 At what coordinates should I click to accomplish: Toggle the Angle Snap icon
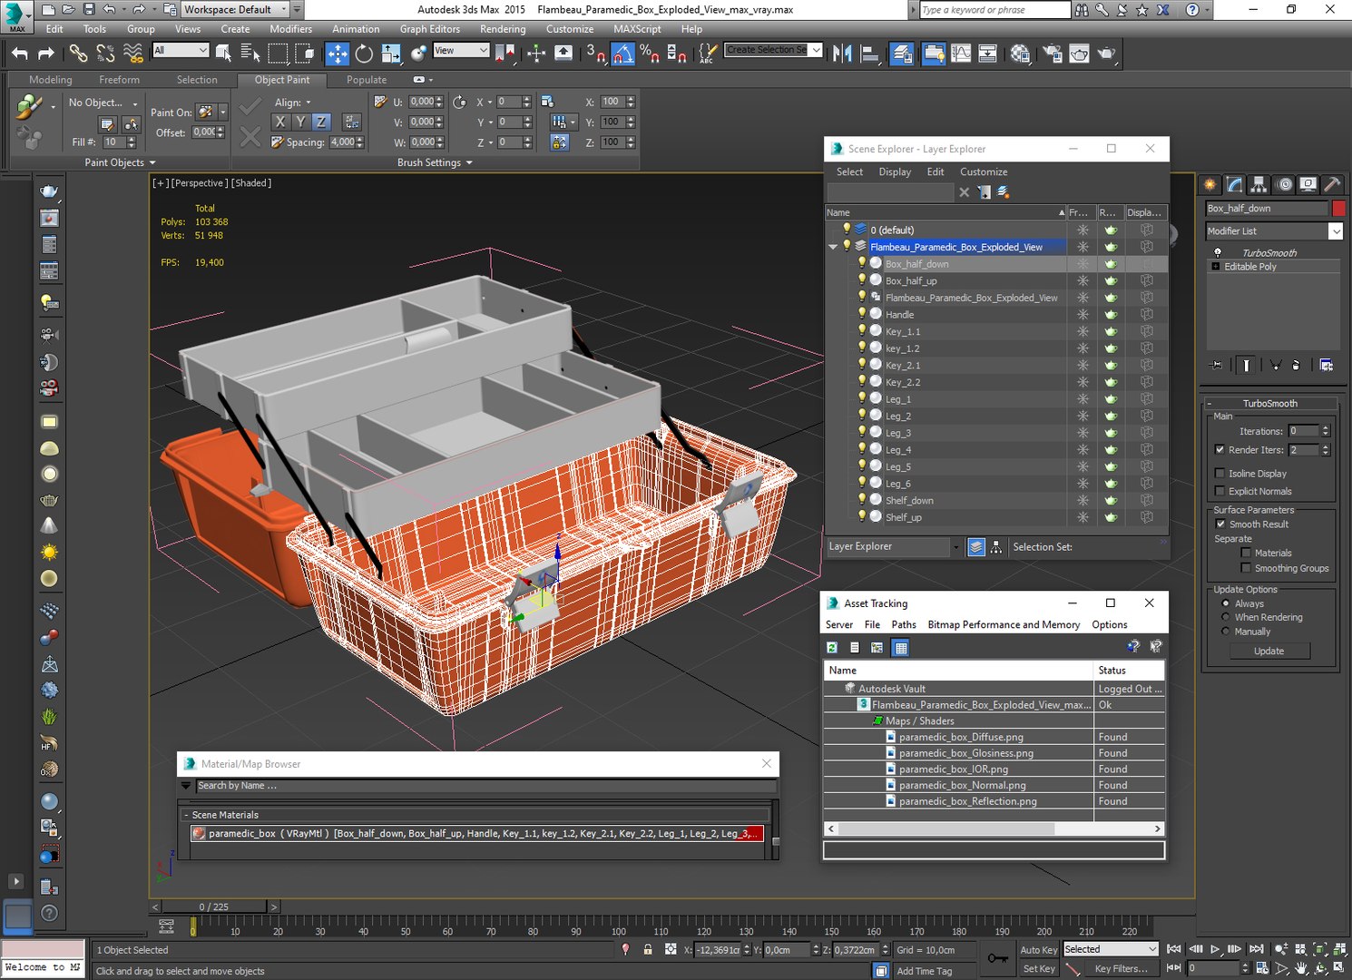click(x=622, y=54)
